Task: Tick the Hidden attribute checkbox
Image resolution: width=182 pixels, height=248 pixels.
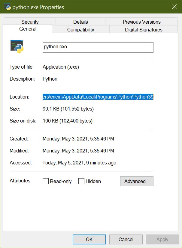Action: click(81, 181)
